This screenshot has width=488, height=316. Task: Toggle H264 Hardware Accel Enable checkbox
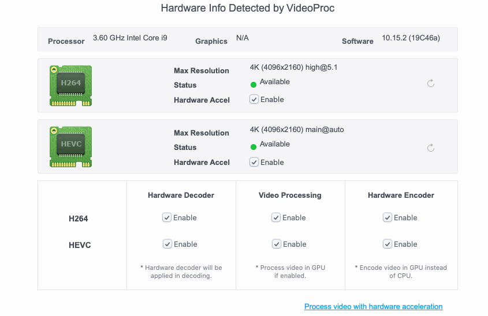[254, 99]
